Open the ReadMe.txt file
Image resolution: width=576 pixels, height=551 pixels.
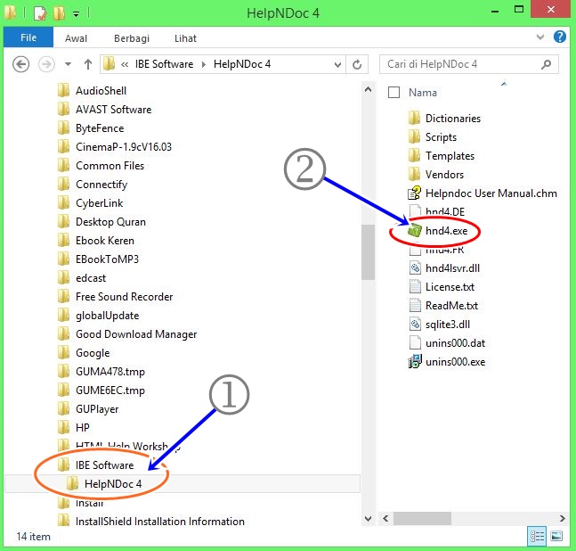(443, 306)
